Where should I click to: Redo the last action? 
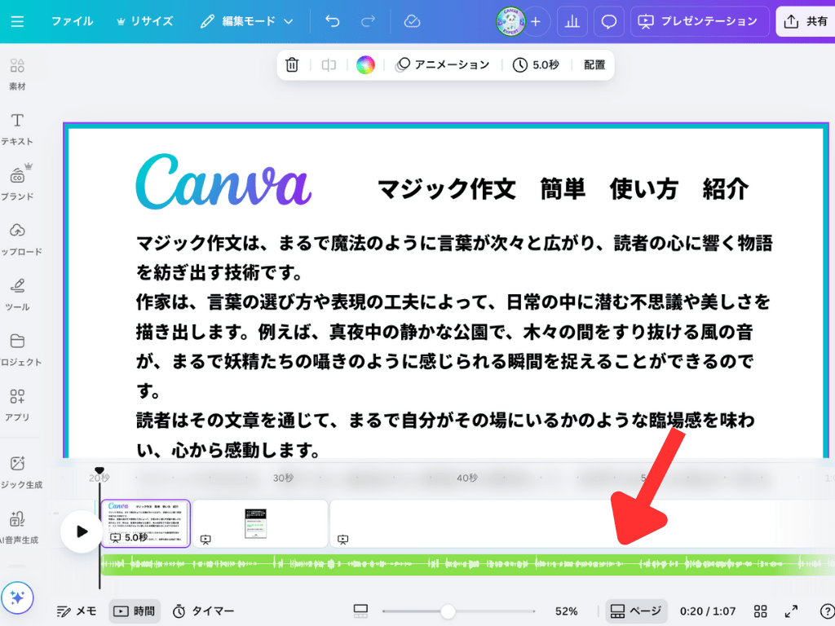[368, 21]
